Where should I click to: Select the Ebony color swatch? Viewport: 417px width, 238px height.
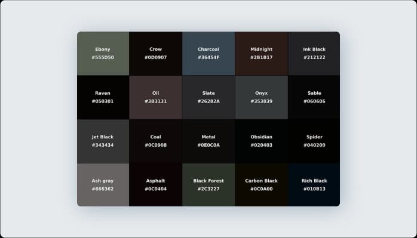(103, 54)
